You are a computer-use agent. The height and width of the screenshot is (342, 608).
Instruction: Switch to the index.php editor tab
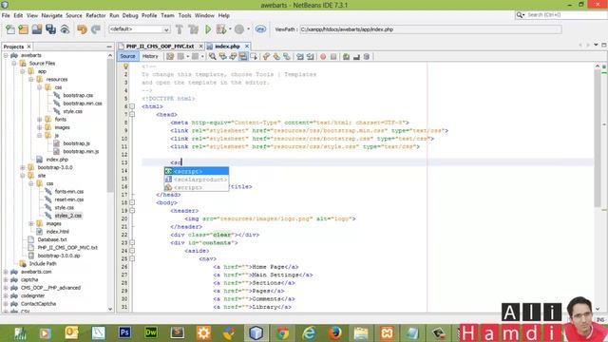point(227,47)
